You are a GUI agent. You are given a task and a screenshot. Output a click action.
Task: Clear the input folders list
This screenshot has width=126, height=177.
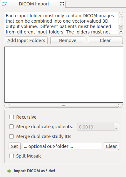coord(105,41)
